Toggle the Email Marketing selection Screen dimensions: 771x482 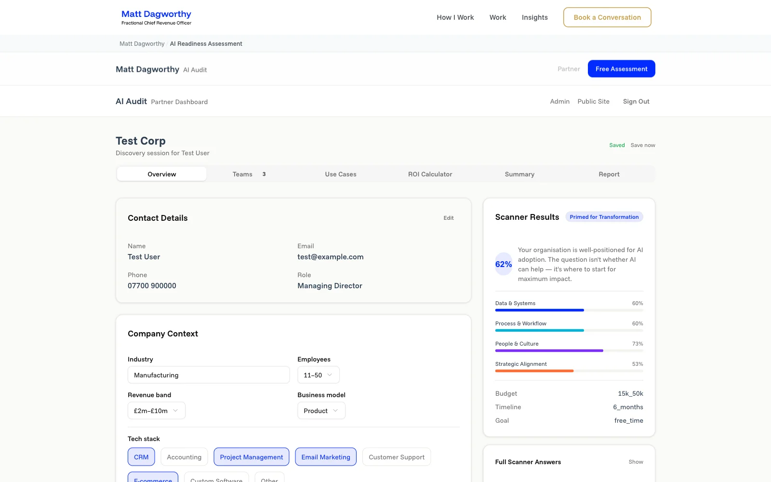(x=325, y=456)
